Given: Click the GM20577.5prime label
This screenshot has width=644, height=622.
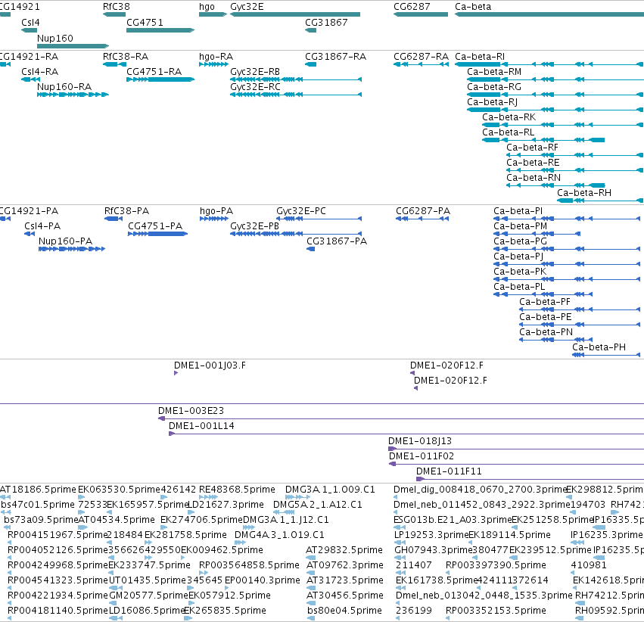Looking at the screenshot, I should [148, 595].
